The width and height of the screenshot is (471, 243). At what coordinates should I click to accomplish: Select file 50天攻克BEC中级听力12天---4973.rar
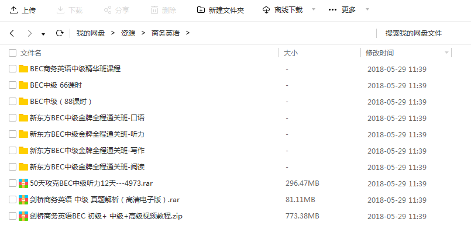pyautogui.click(x=91, y=183)
